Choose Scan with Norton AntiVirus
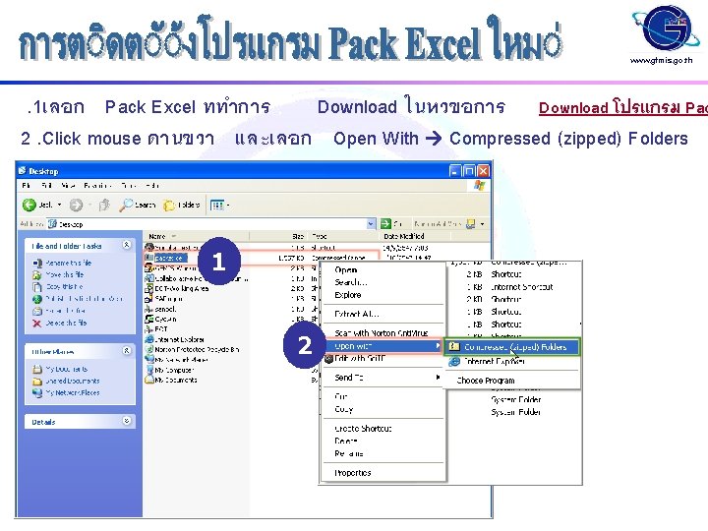Viewport: 708px width, 531px height. 383,332
